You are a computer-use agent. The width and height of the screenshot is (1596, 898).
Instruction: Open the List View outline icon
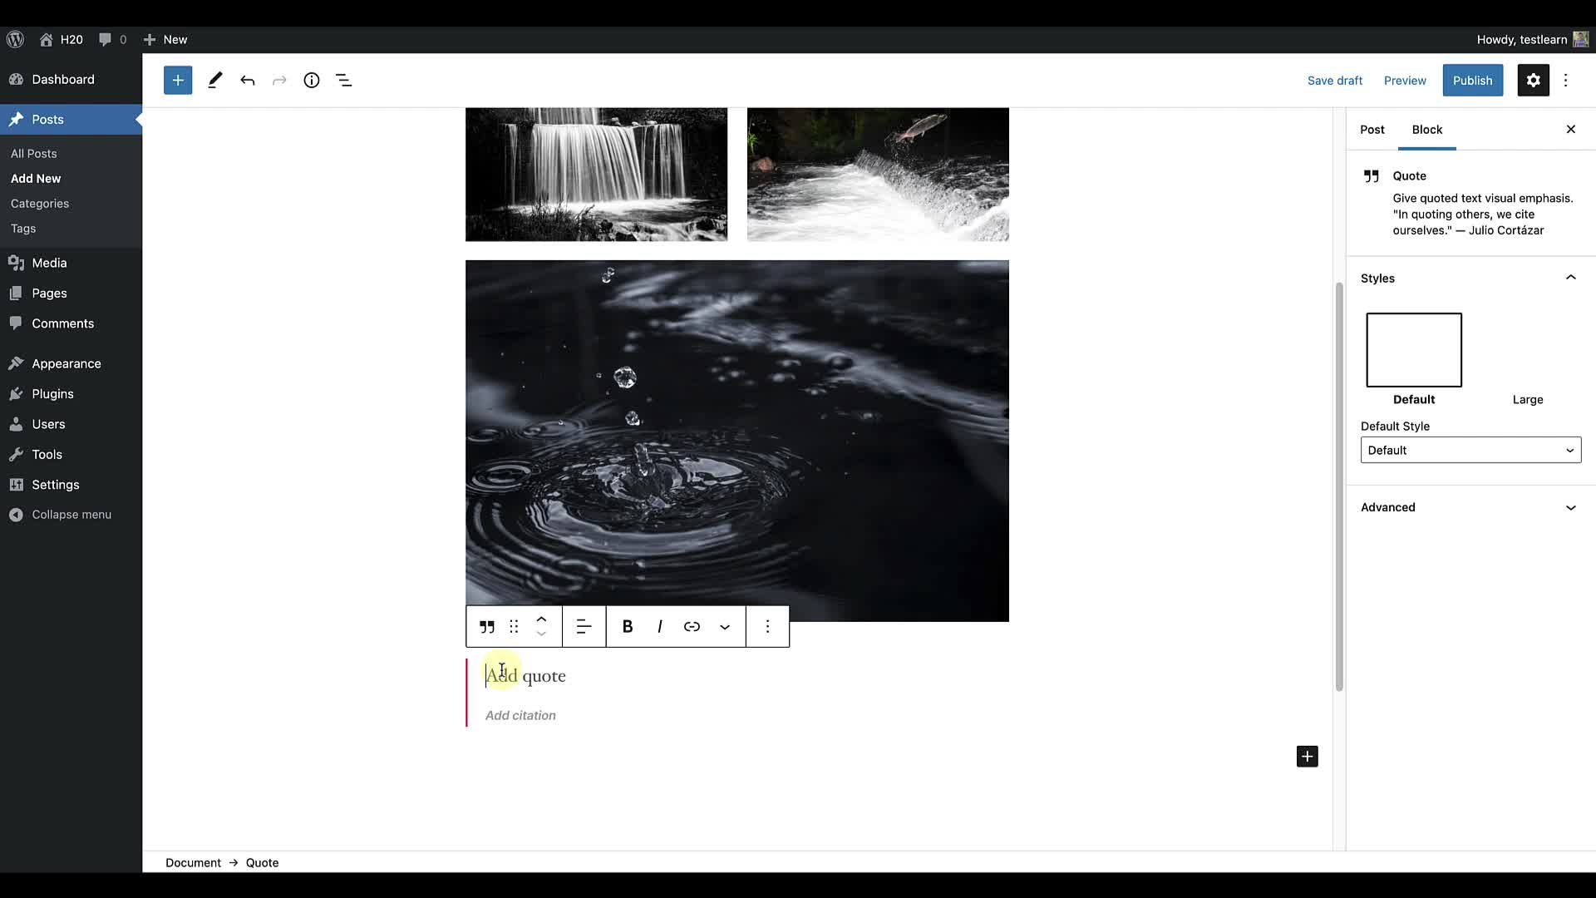pos(344,81)
